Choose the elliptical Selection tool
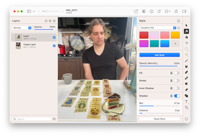This screenshot has width=200, height=136. (x=186, y=49)
